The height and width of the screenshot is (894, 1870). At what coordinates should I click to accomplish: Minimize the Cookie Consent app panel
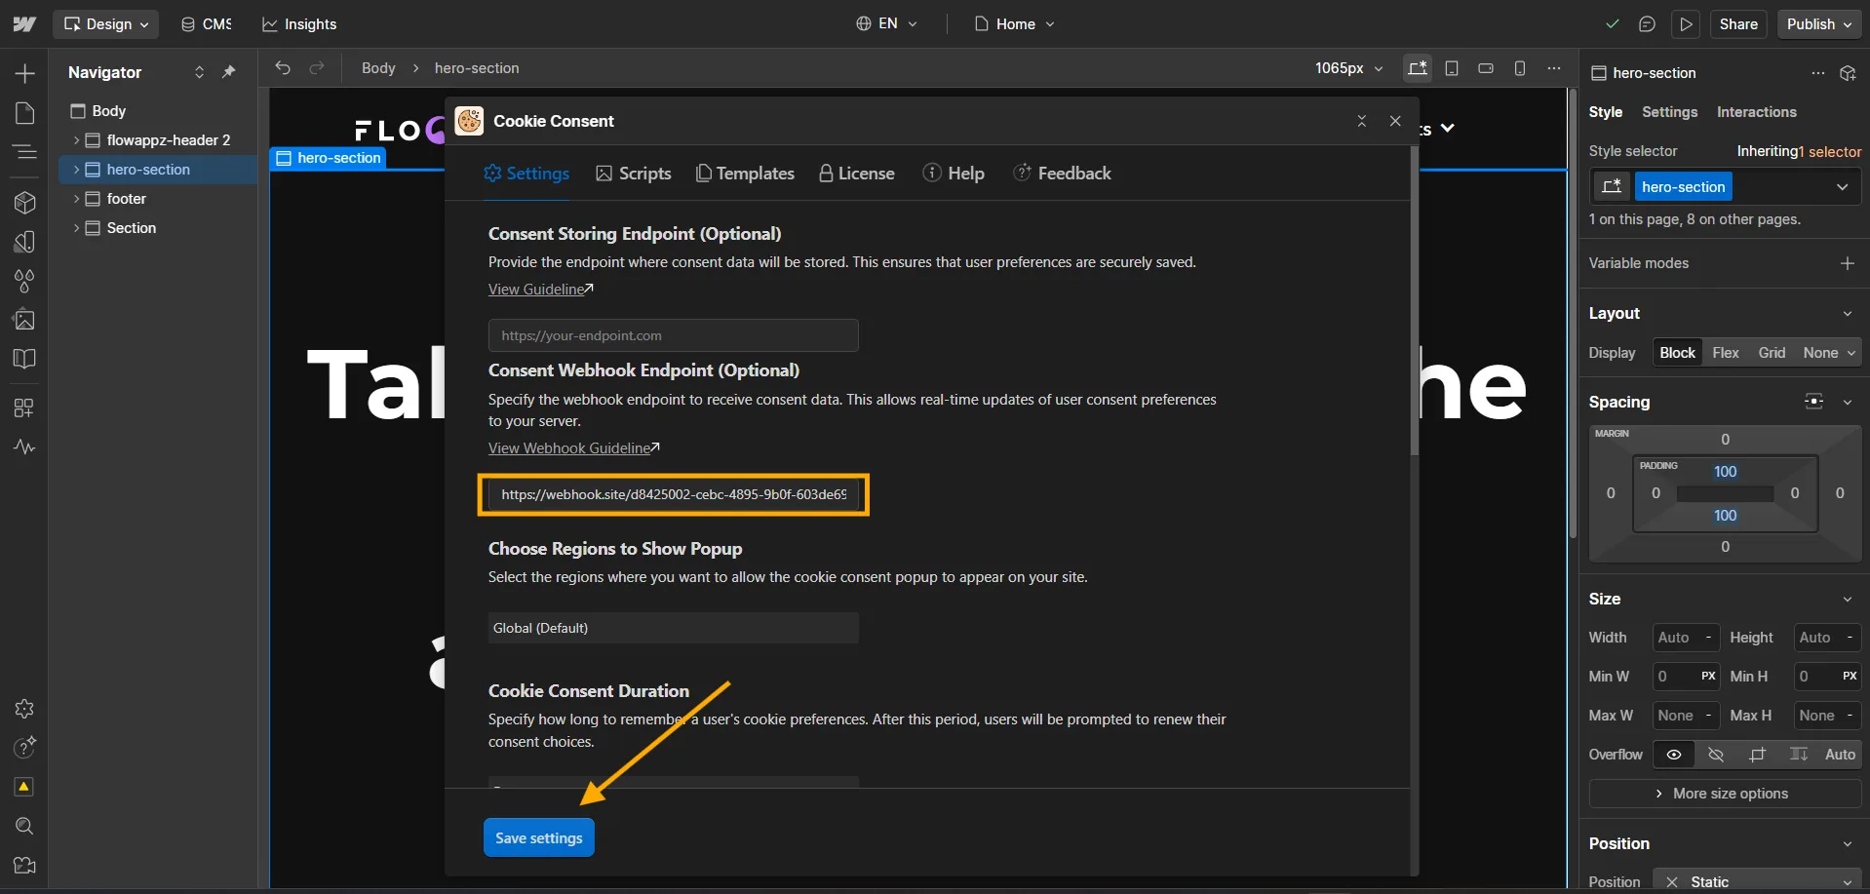pyautogui.click(x=1362, y=121)
